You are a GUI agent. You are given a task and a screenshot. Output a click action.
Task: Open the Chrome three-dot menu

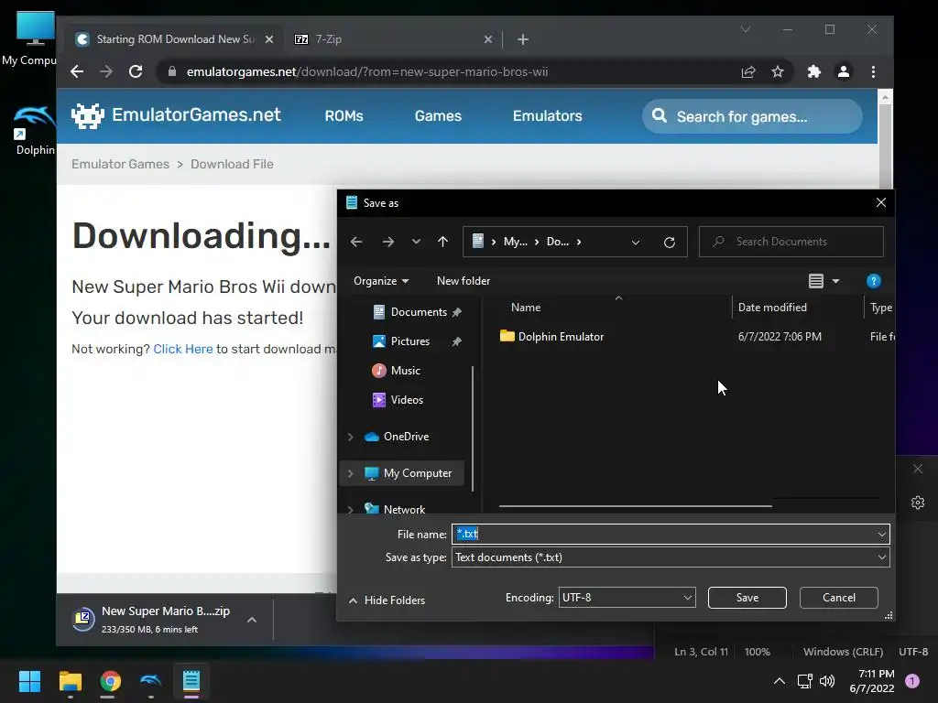873,71
